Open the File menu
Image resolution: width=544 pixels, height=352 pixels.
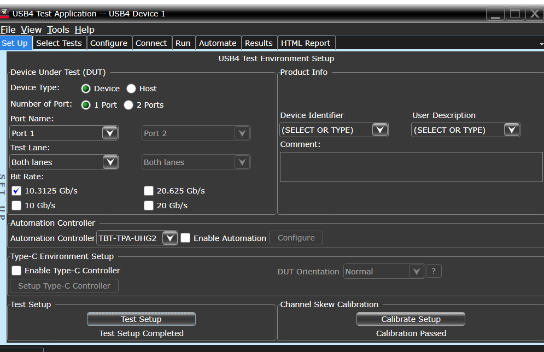point(8,30)
